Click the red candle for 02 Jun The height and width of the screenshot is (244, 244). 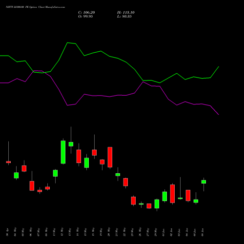click(172, 194)
